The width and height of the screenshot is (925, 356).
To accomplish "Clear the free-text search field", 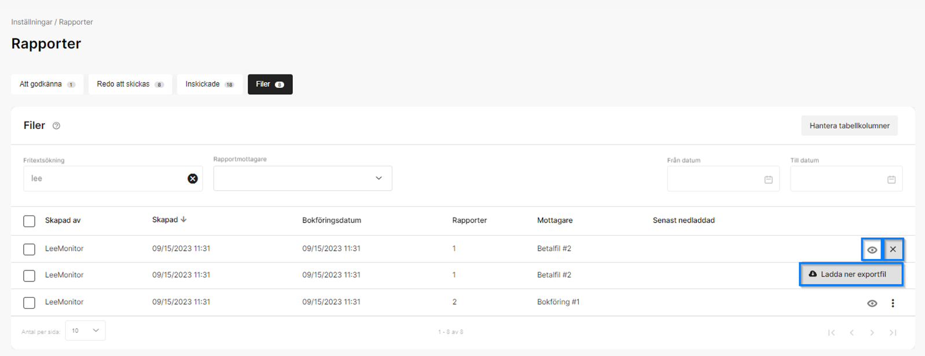I will 193,179.
